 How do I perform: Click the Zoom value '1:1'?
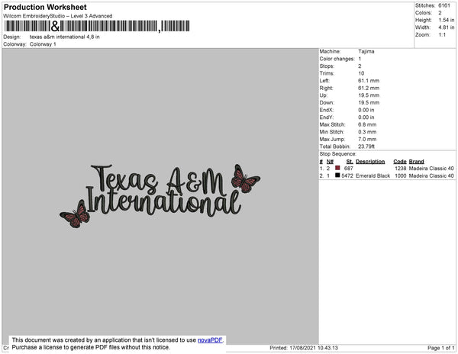(x=442, y=35)
